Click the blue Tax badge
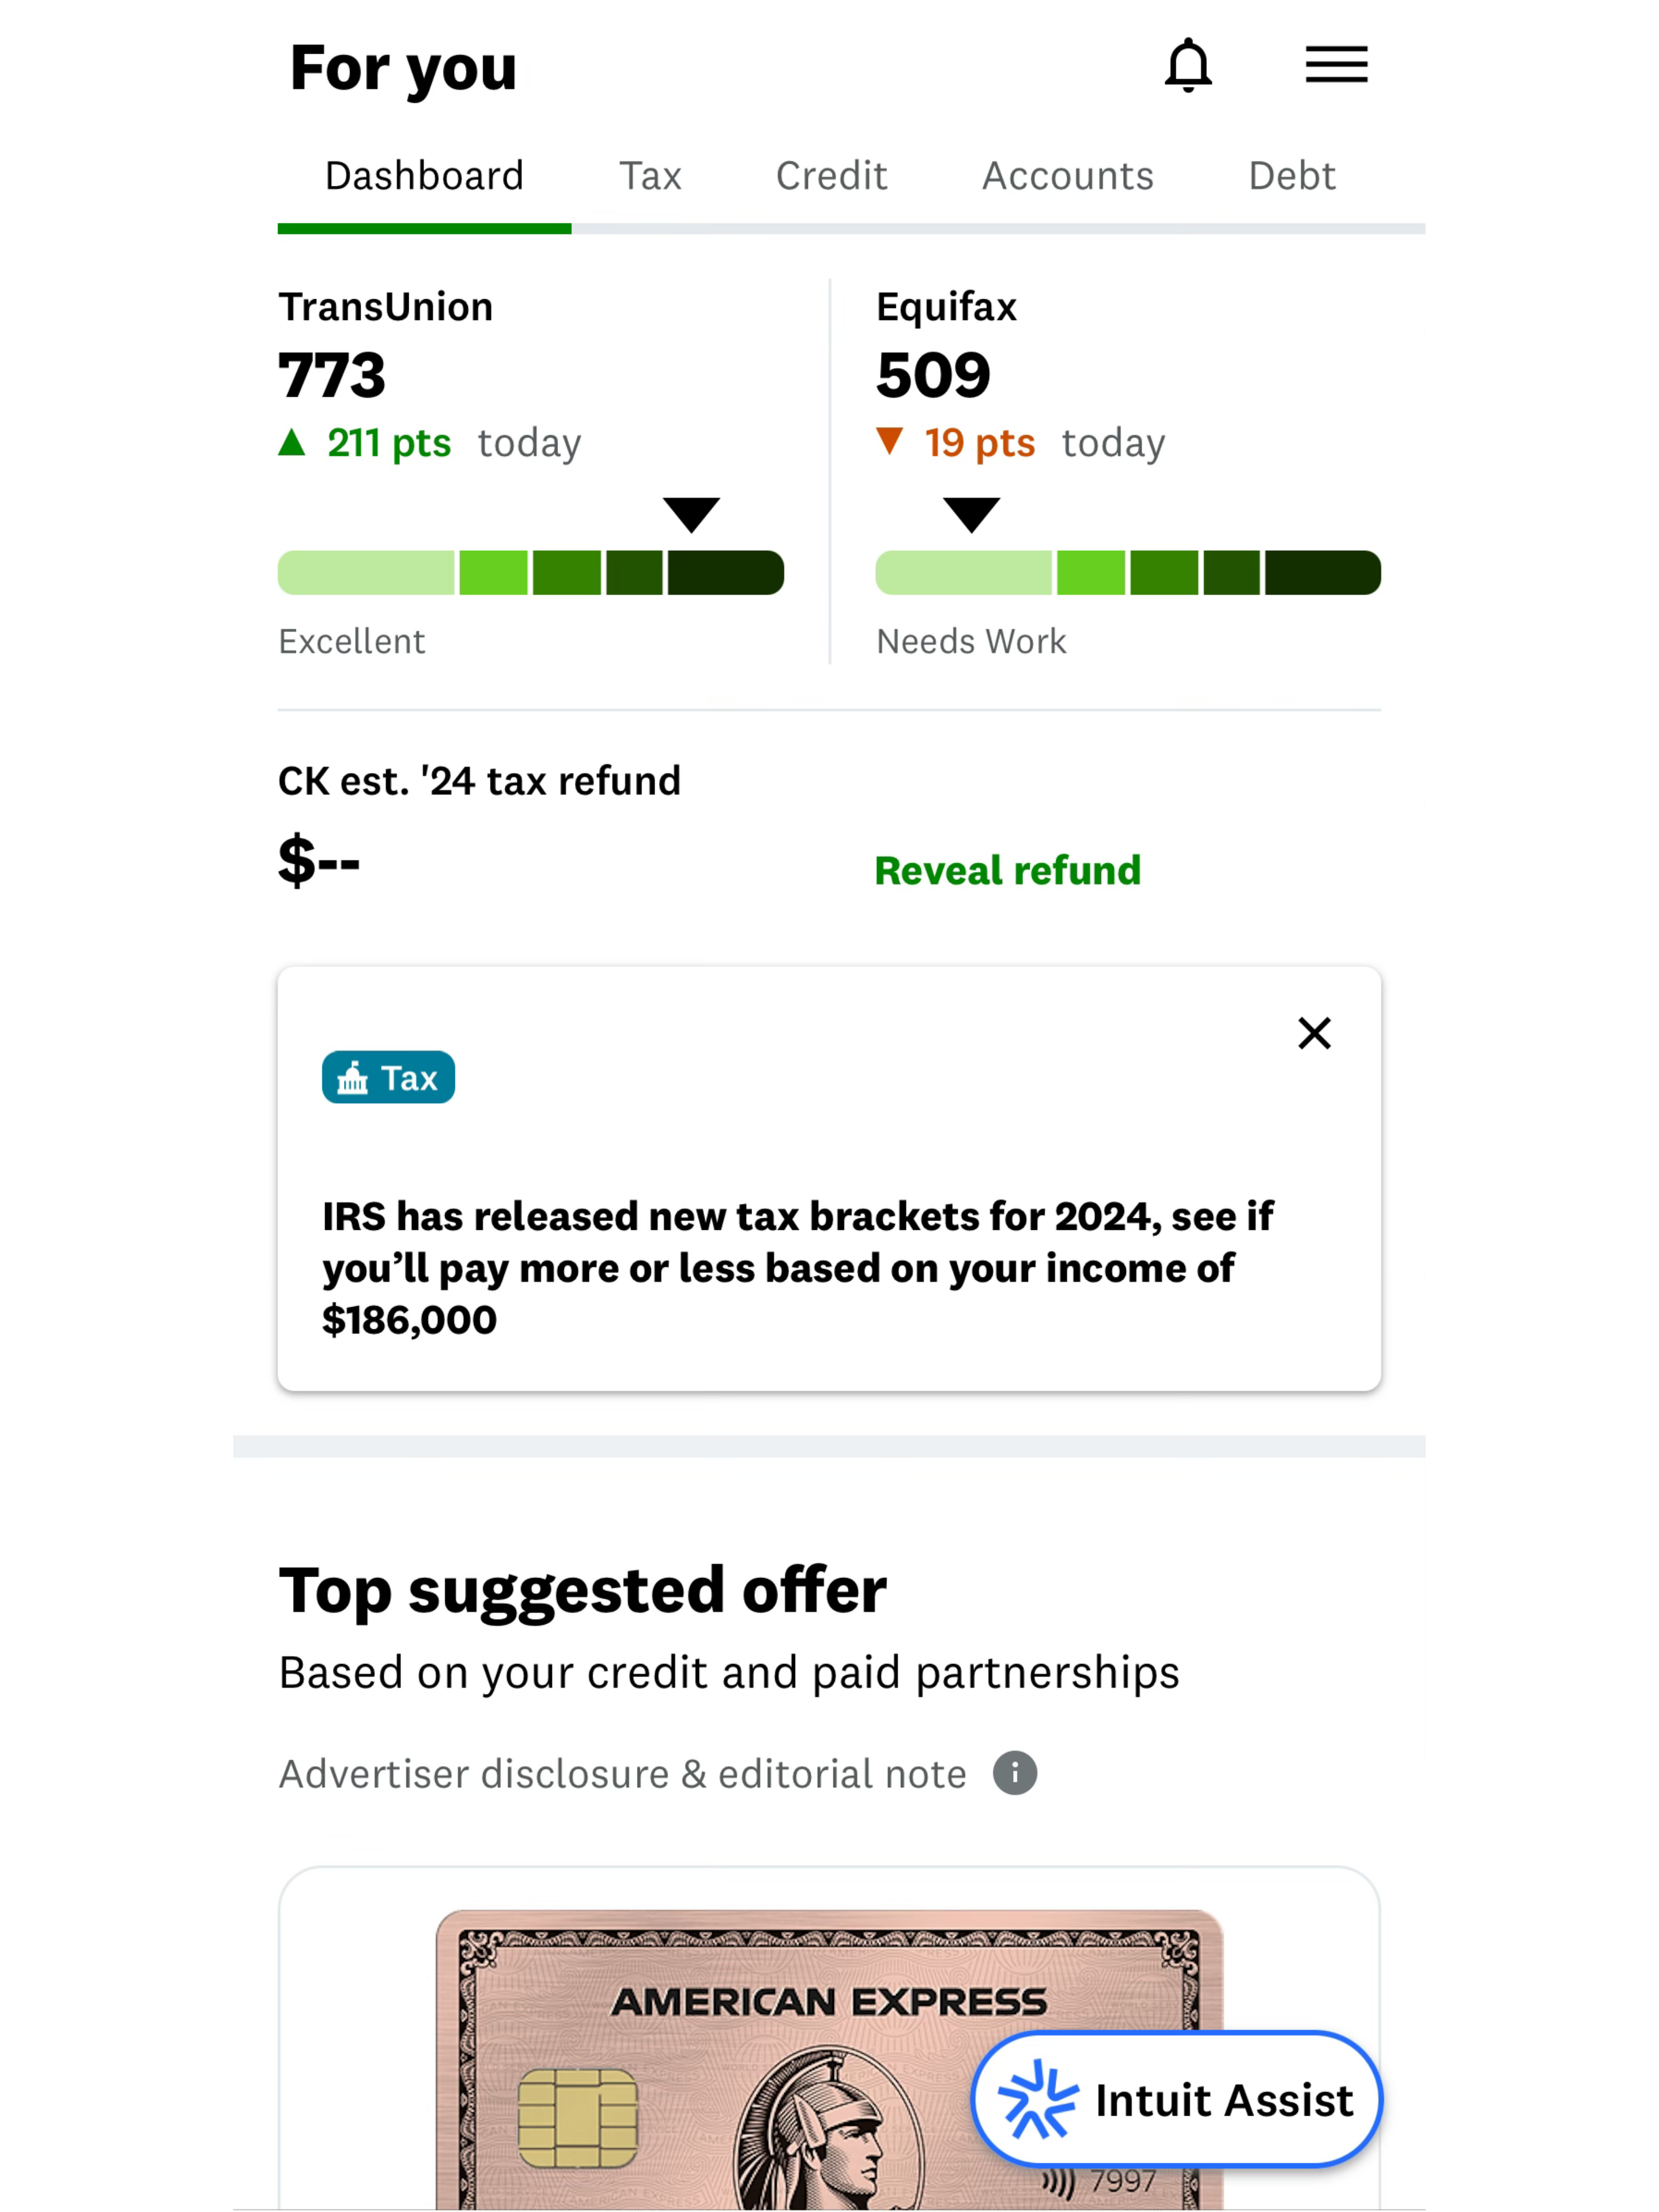 tap(388, 1077)
